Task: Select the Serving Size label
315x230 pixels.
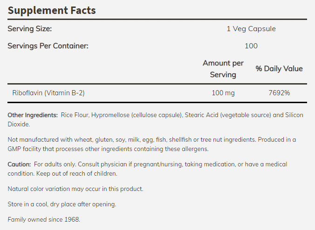Action: (30, 29)
